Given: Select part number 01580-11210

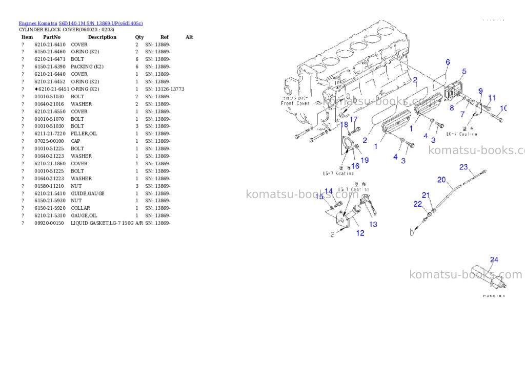Looking at the screenshot, I should pyautogui.click(x=49, y=186).
